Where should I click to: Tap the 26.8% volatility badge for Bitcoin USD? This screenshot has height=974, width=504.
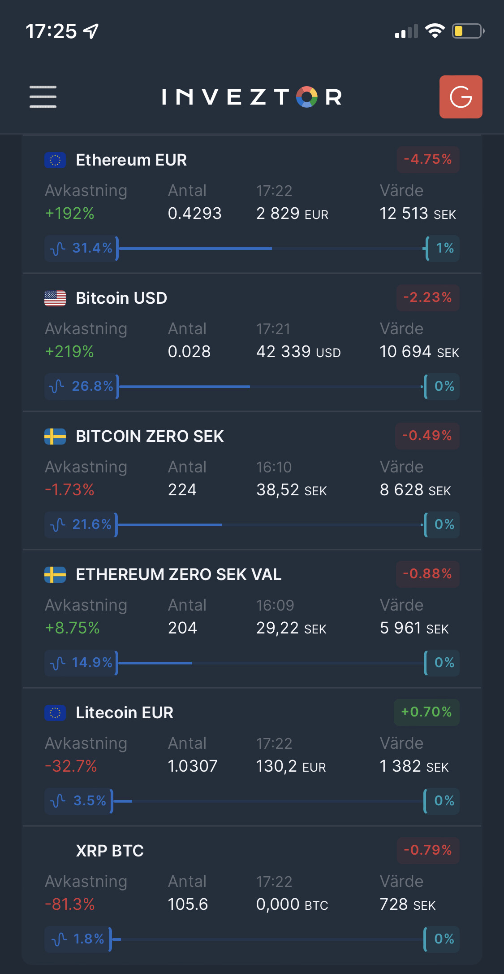coord(82,386)
